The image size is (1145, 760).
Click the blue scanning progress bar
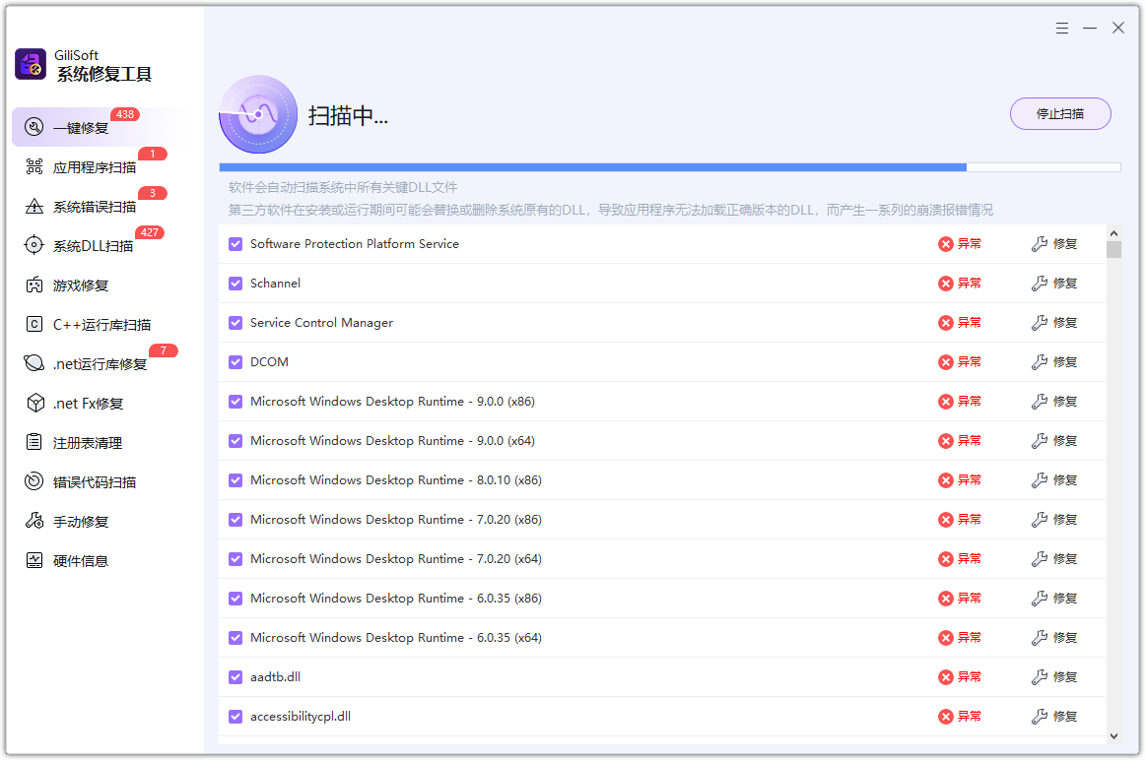(591, 166)
